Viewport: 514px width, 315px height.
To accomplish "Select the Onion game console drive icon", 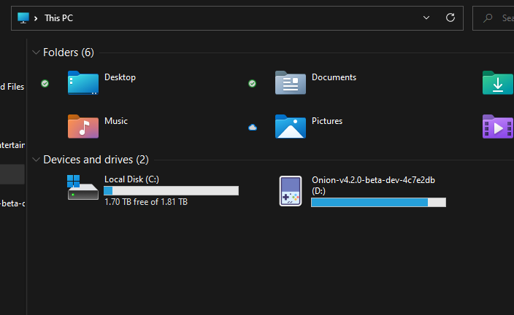I will click(290, 190).
